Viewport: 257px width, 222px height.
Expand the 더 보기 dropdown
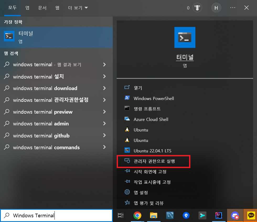click(x=78, y=8)
